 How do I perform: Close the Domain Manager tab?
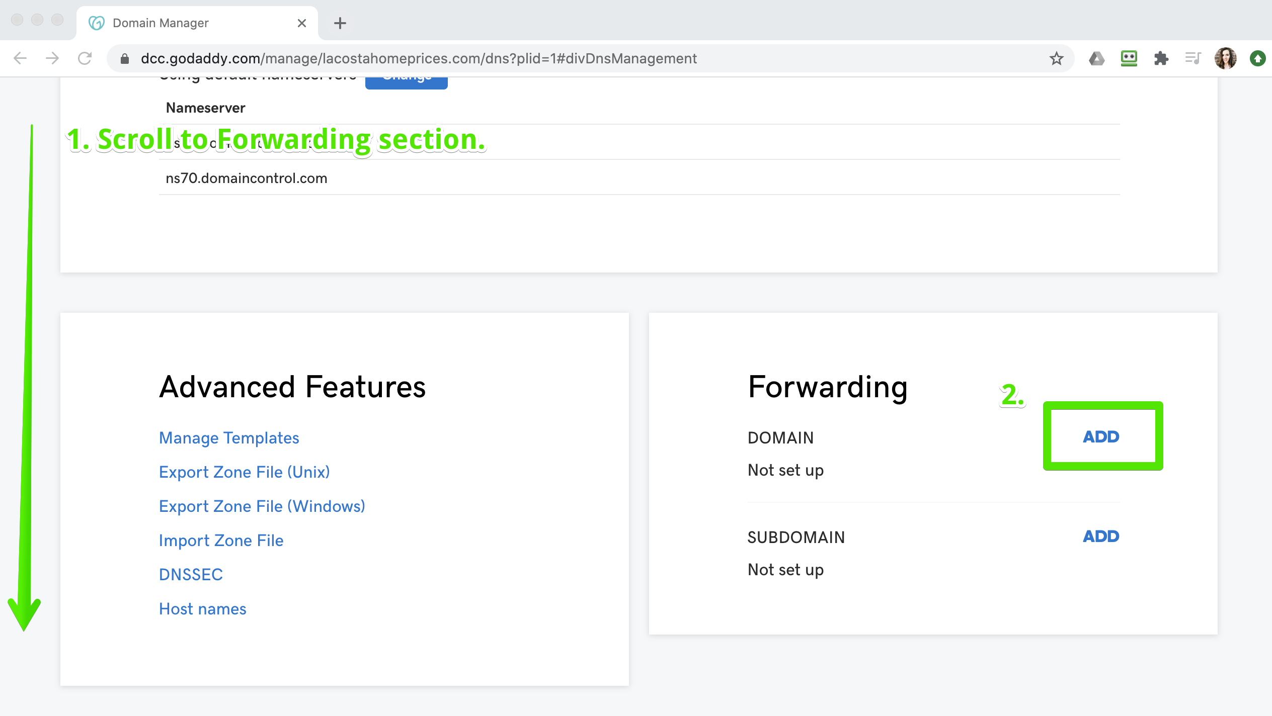[302, 23]
